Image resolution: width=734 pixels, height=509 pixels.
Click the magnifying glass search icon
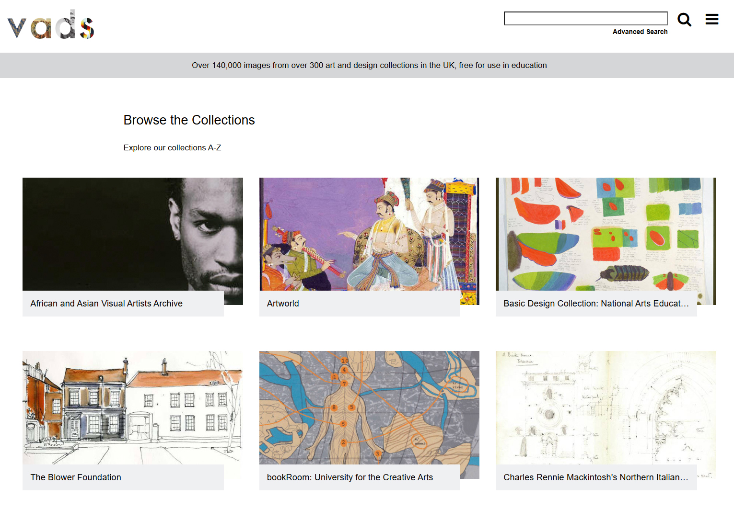[684, 20]
